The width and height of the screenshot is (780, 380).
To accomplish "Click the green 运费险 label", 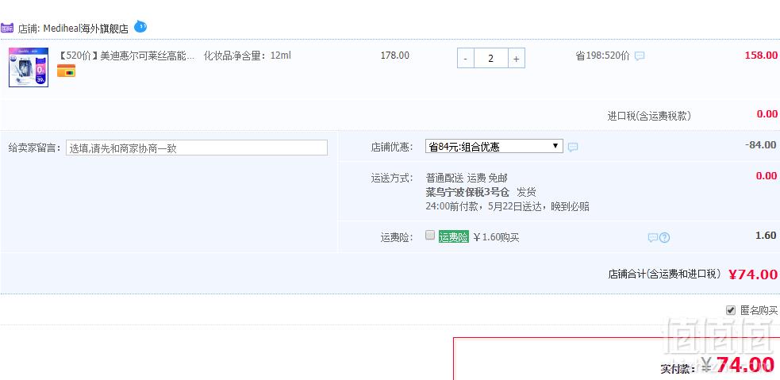I will pos(454,237).
